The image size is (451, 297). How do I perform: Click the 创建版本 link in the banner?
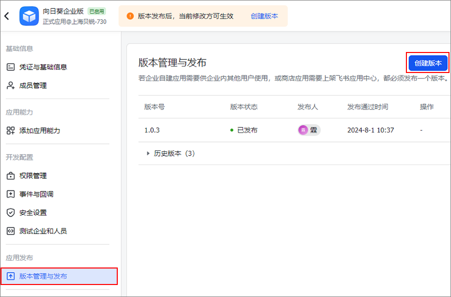click(x=264, y=16)
